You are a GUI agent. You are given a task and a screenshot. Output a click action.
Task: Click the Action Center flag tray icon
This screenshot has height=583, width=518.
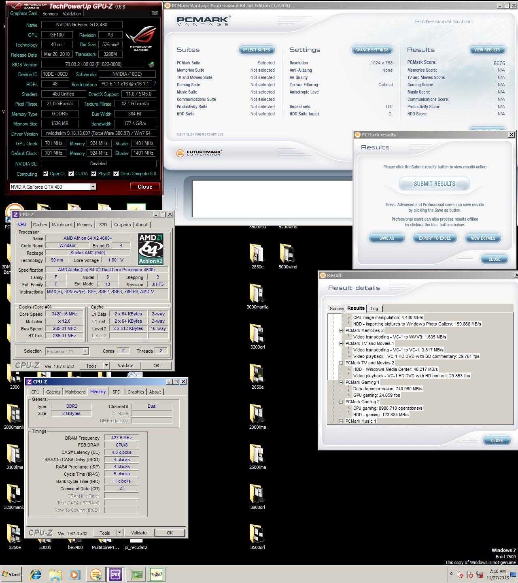(470, 574)
